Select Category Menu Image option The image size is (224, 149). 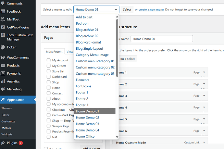(x=95, y=55)
